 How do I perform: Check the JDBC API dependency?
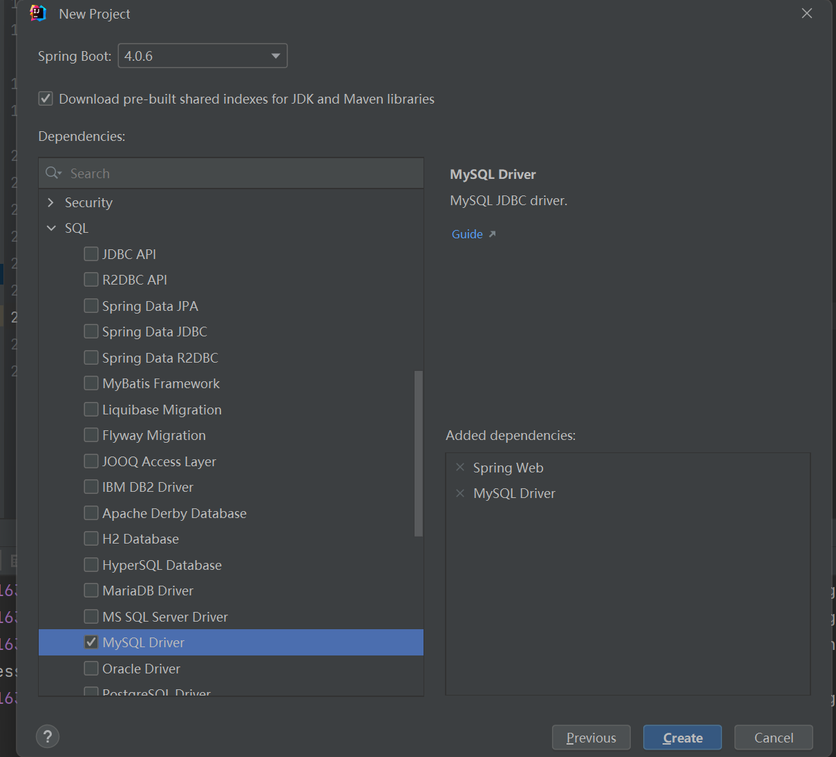pyautogui.click(x=91, y=254)
